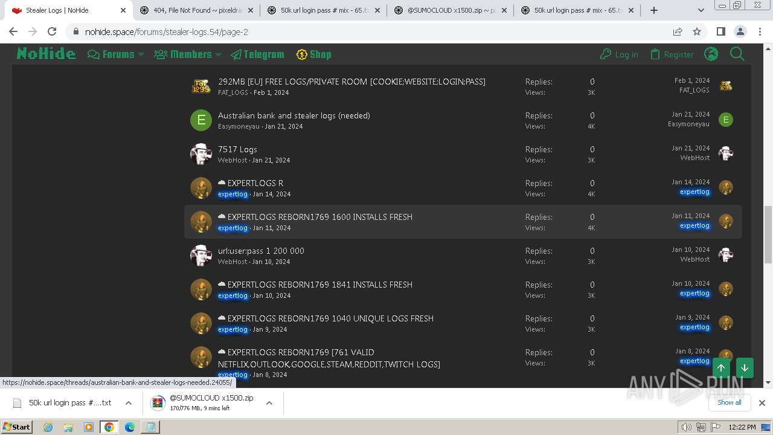This screenshot has height=435, width=773.
Task: Click the address bar URL
Action: tap(167, 31)
